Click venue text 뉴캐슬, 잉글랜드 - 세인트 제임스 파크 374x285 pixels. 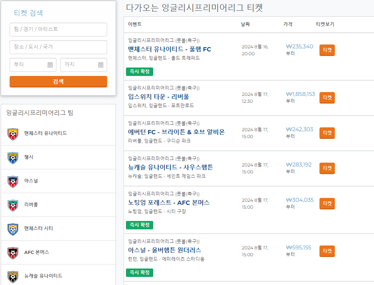pos(167,176)
